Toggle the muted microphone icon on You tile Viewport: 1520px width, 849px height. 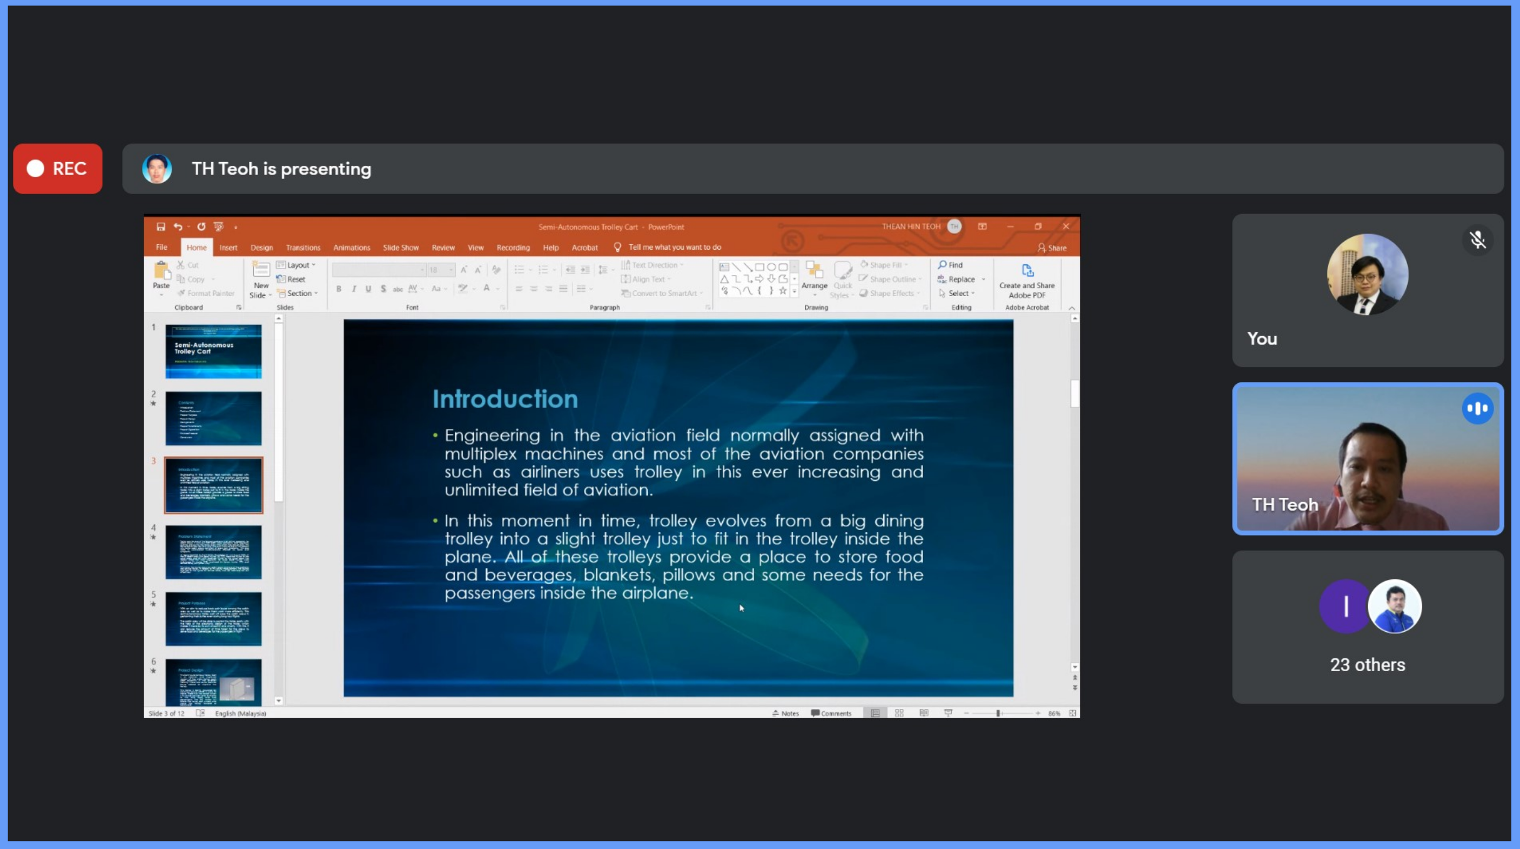click(1477, 240)
